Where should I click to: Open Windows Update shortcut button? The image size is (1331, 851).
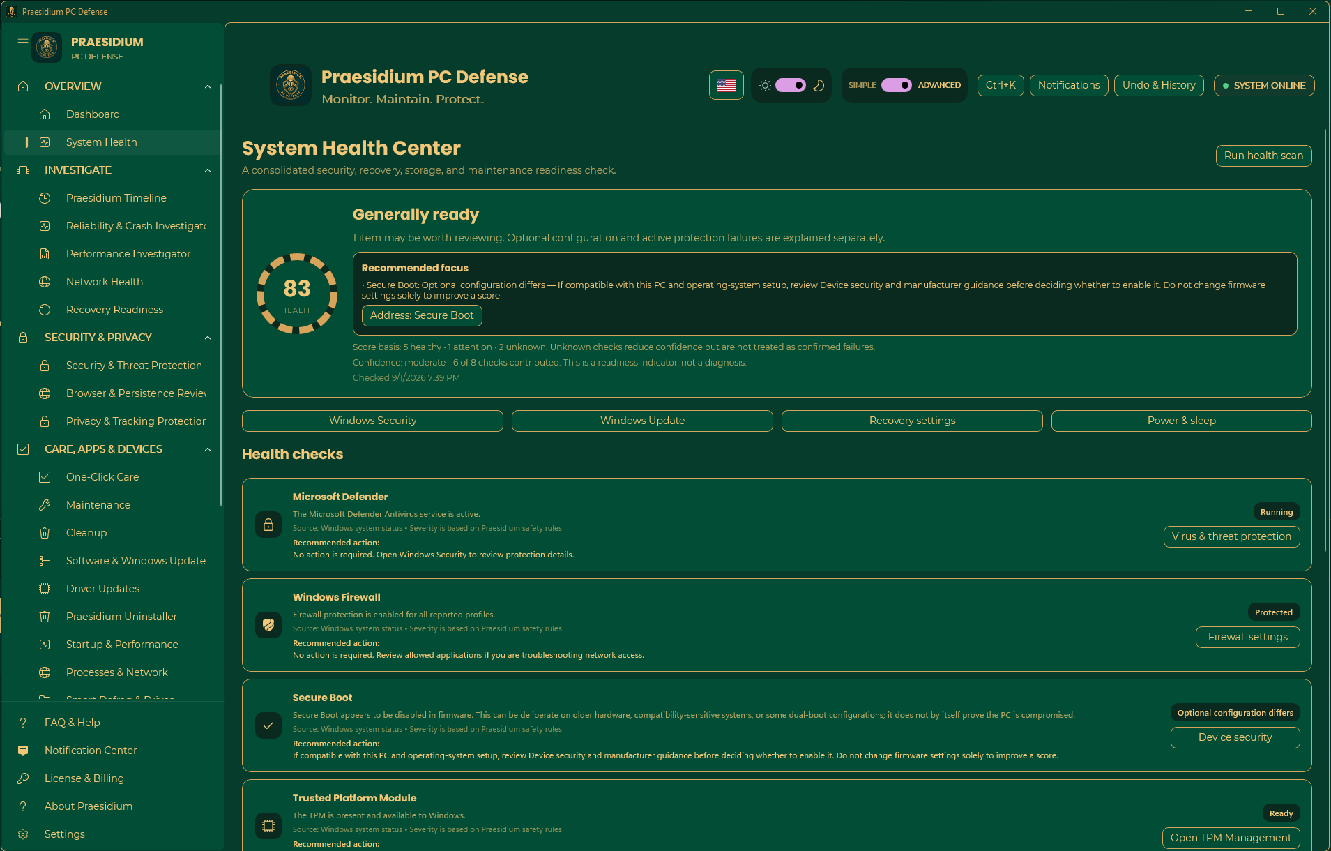(642, 421)
